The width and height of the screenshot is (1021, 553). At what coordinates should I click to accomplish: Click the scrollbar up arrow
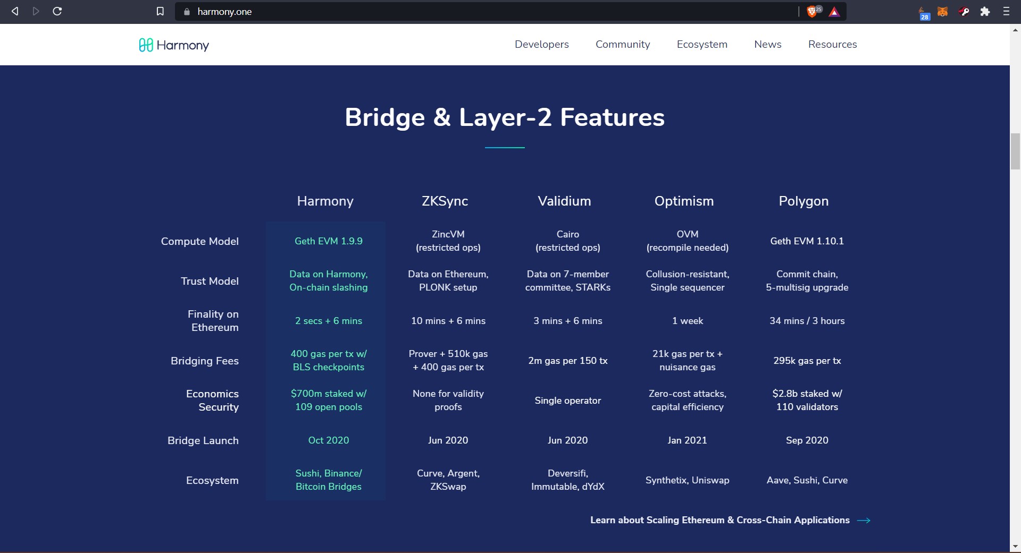pos(1015,30)
